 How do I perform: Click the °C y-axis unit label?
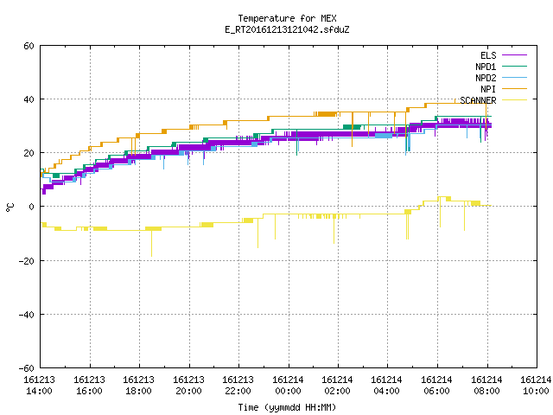(x=10, y=207)
